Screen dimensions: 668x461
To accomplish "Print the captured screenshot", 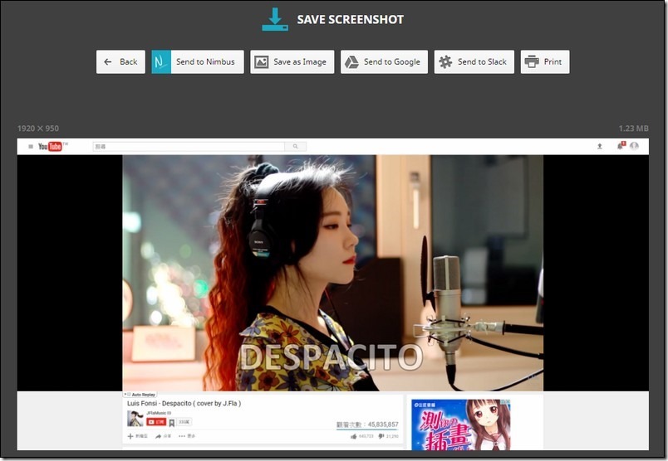I will pyautogui.click(x=545, y=61).
